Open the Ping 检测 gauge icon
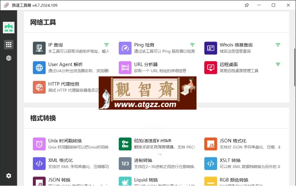This screenshot has width=296, height=186. 125,48
